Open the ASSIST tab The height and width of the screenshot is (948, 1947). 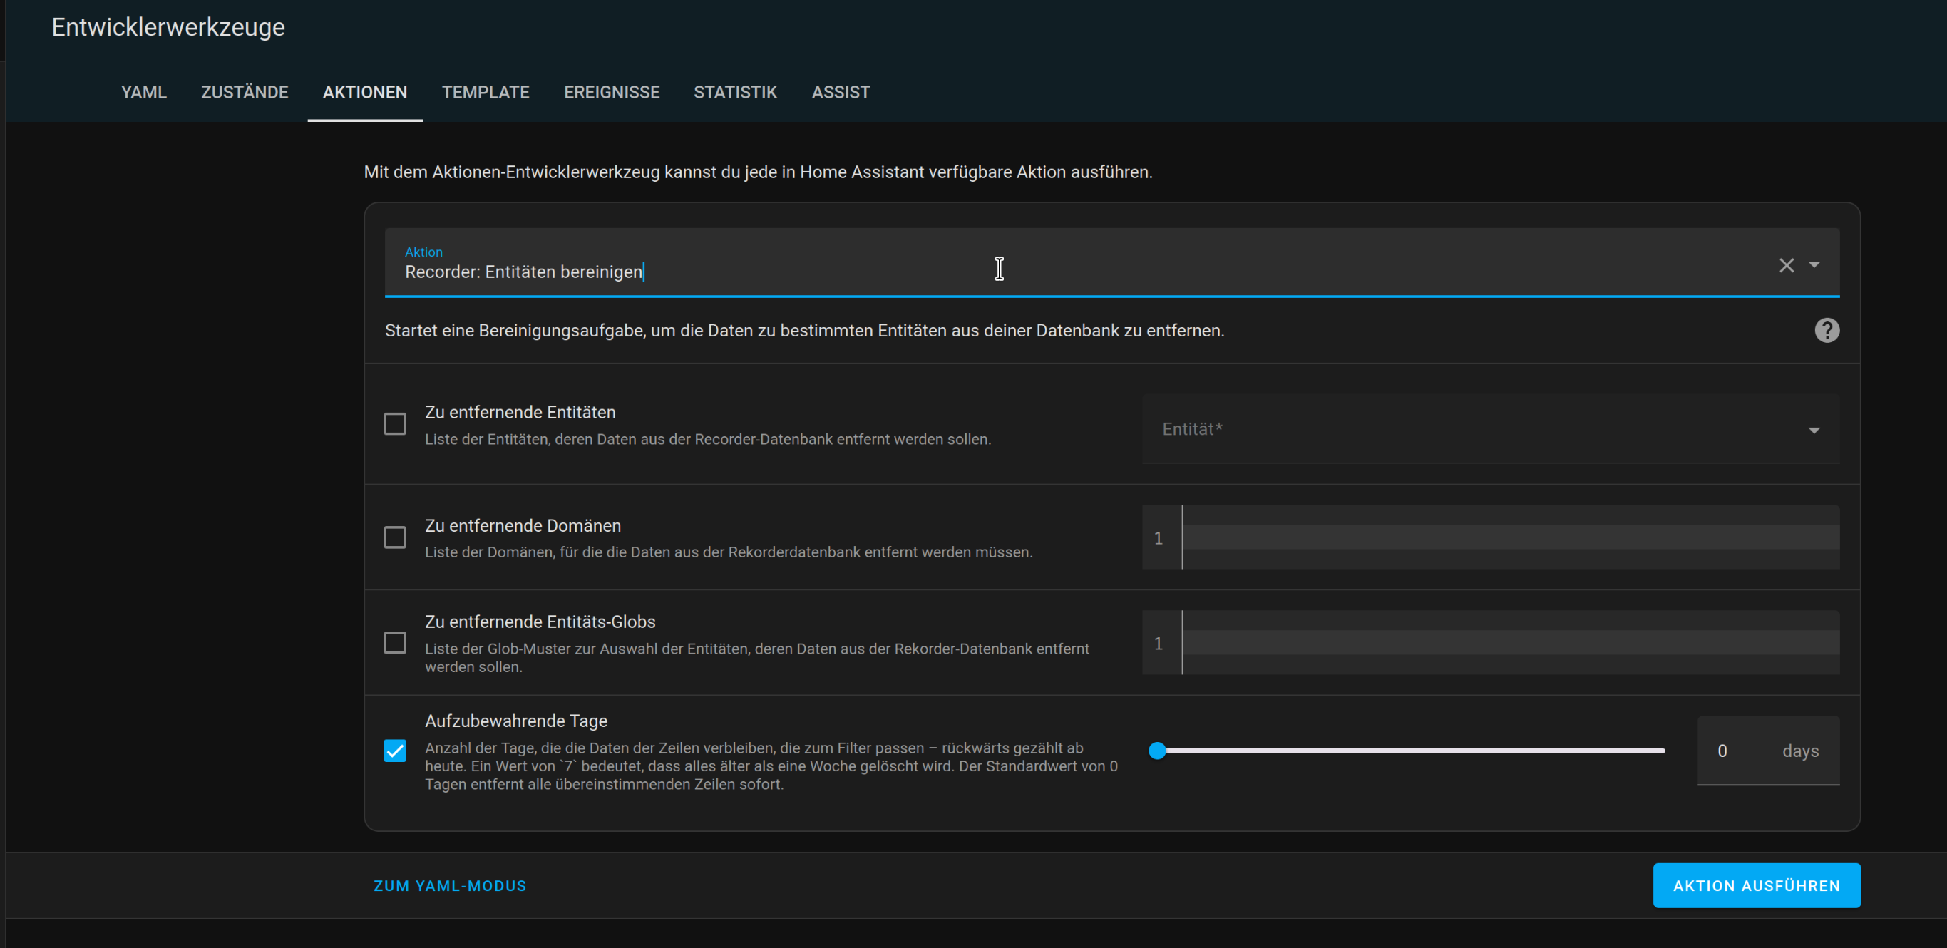click(x=841, y=92)
